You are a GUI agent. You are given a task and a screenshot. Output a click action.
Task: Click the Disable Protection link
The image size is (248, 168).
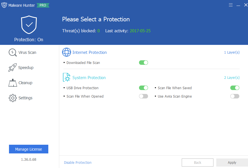pyautogui.click(x=78, y=162)
